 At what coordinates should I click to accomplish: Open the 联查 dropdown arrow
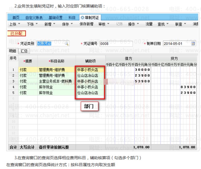coord(185,24)
